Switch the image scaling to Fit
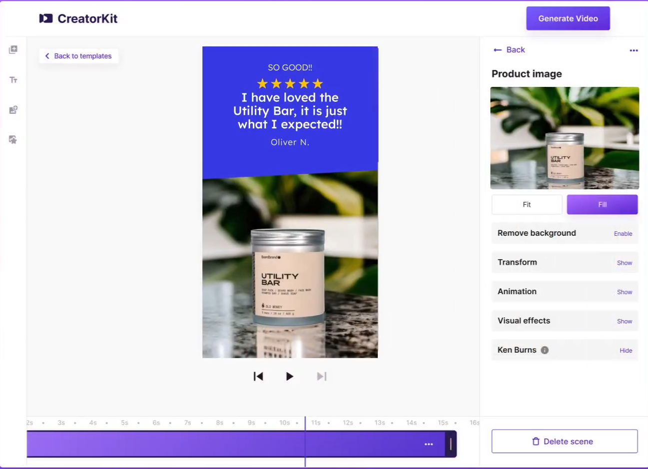The height and width of the screenshot is (469, 648). coord(527,204)
